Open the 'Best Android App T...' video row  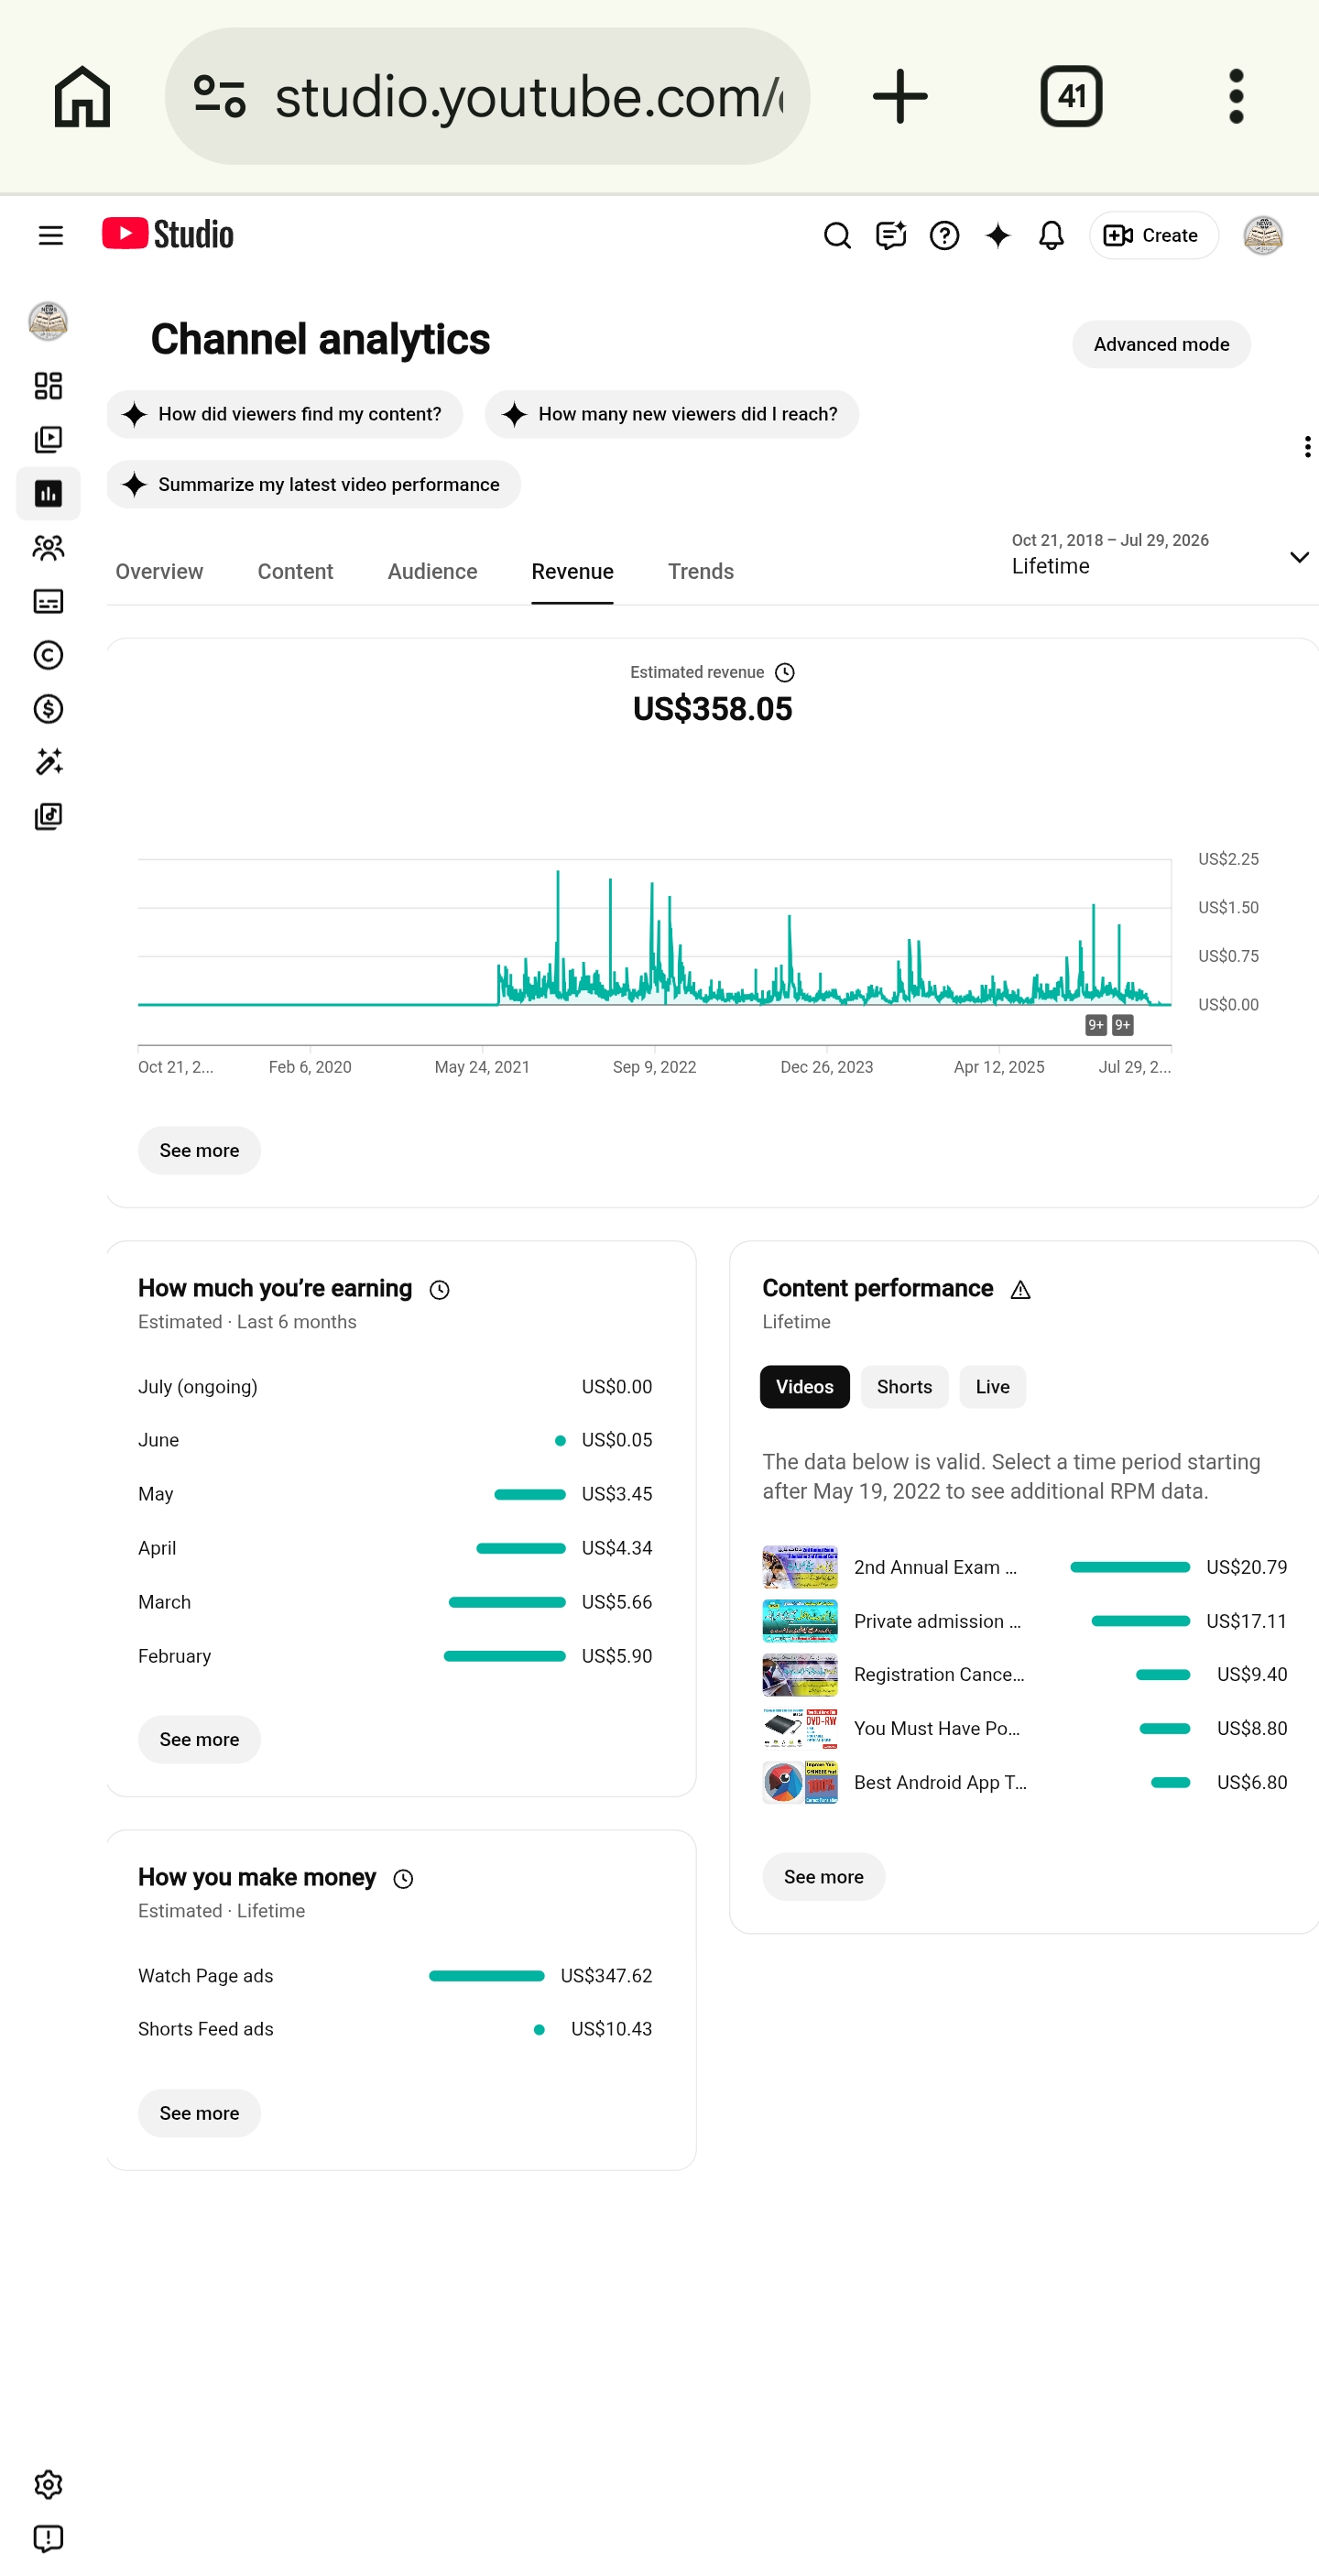pyautogui.click(x=1024, y=1783)
